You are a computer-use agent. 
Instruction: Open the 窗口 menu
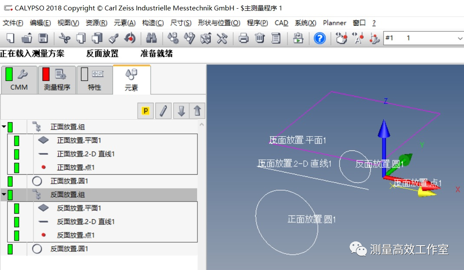[x=359, y=23]
